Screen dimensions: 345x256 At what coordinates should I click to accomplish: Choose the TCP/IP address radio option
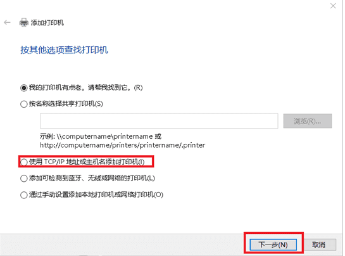click(24, 162)
